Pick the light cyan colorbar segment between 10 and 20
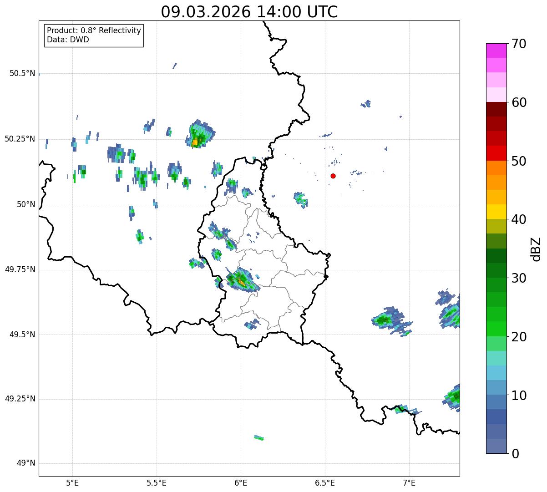 point(496,373)
